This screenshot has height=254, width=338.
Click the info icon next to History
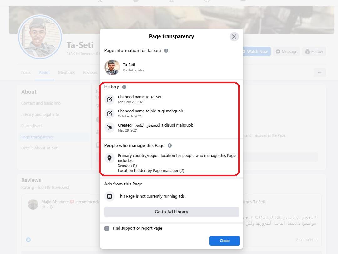tap(124, 87)
